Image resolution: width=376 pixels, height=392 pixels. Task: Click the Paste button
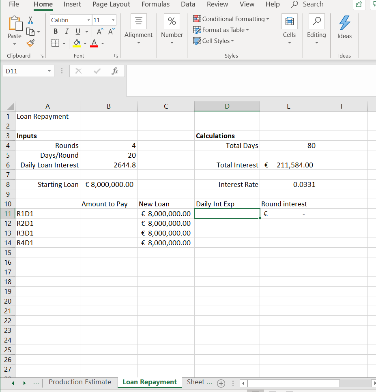(15, 25)
